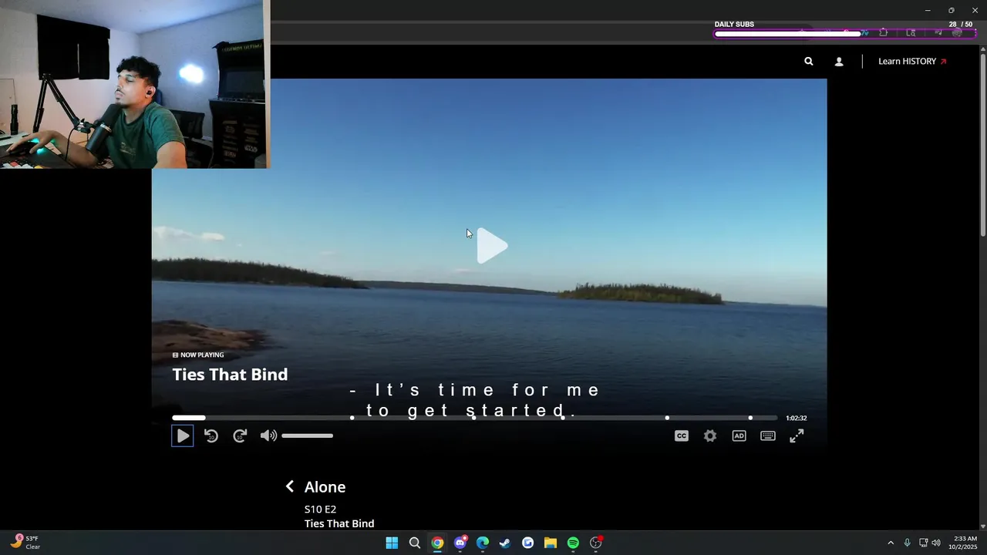This screenshot has width=987, height=555.
Task: Open Steam from the taskbar
Action: 505,543
